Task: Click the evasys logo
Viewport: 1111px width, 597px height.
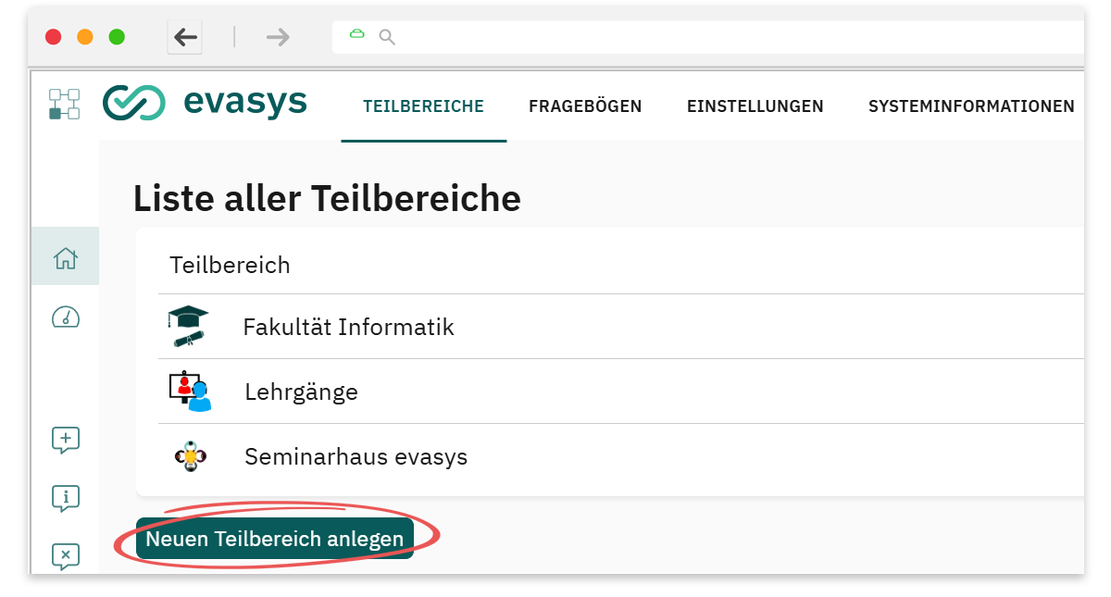Action: 204,103
